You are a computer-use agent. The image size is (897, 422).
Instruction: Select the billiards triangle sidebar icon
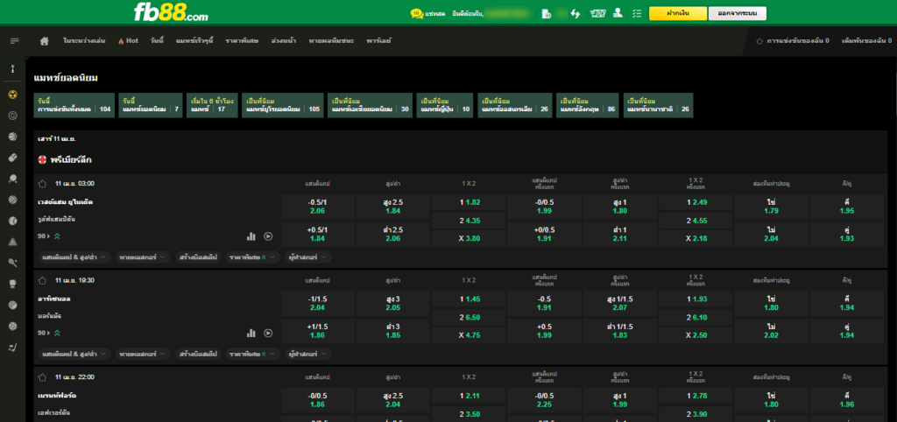[12, 242]
